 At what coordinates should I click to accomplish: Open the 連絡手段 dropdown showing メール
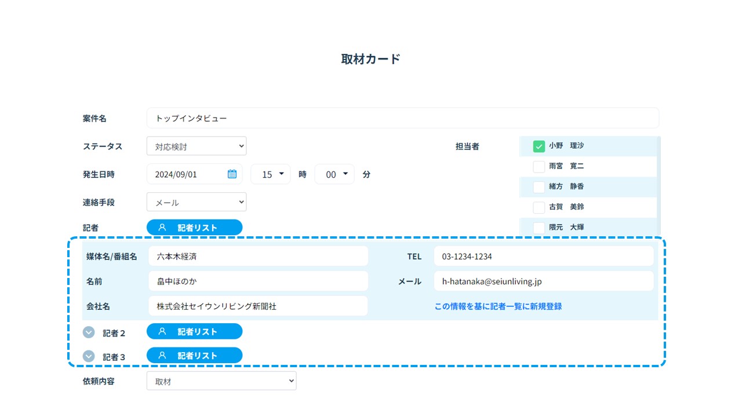tap(196, 202)
